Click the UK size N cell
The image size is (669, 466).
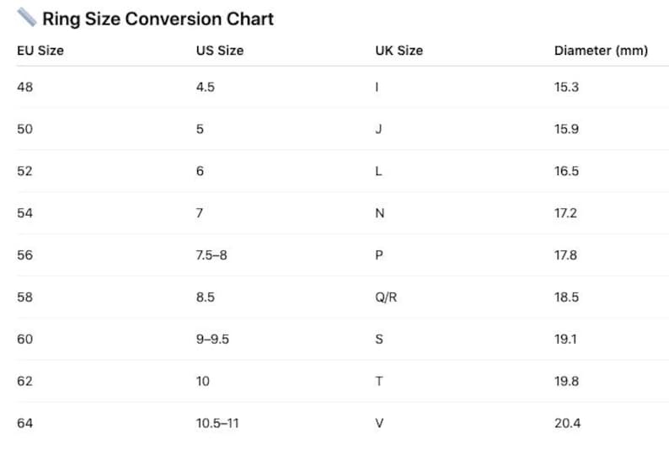coord(380,213)
